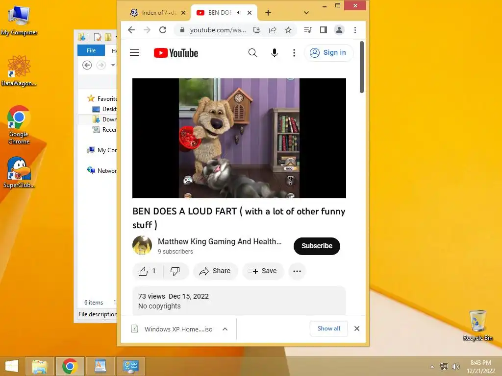Image resolution: width=502 pixels, height=376 pixels.
Task: Close the YouTube tab
Action: (250, 13)
